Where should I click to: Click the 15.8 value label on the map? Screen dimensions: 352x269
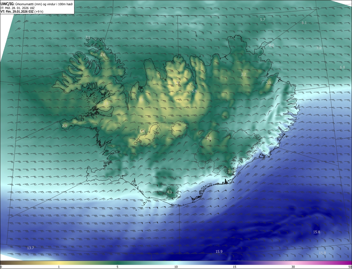pyautogui.click(x=317, y=232)
